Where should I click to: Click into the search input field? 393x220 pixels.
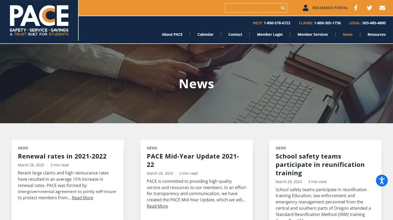tap(252, 8)
